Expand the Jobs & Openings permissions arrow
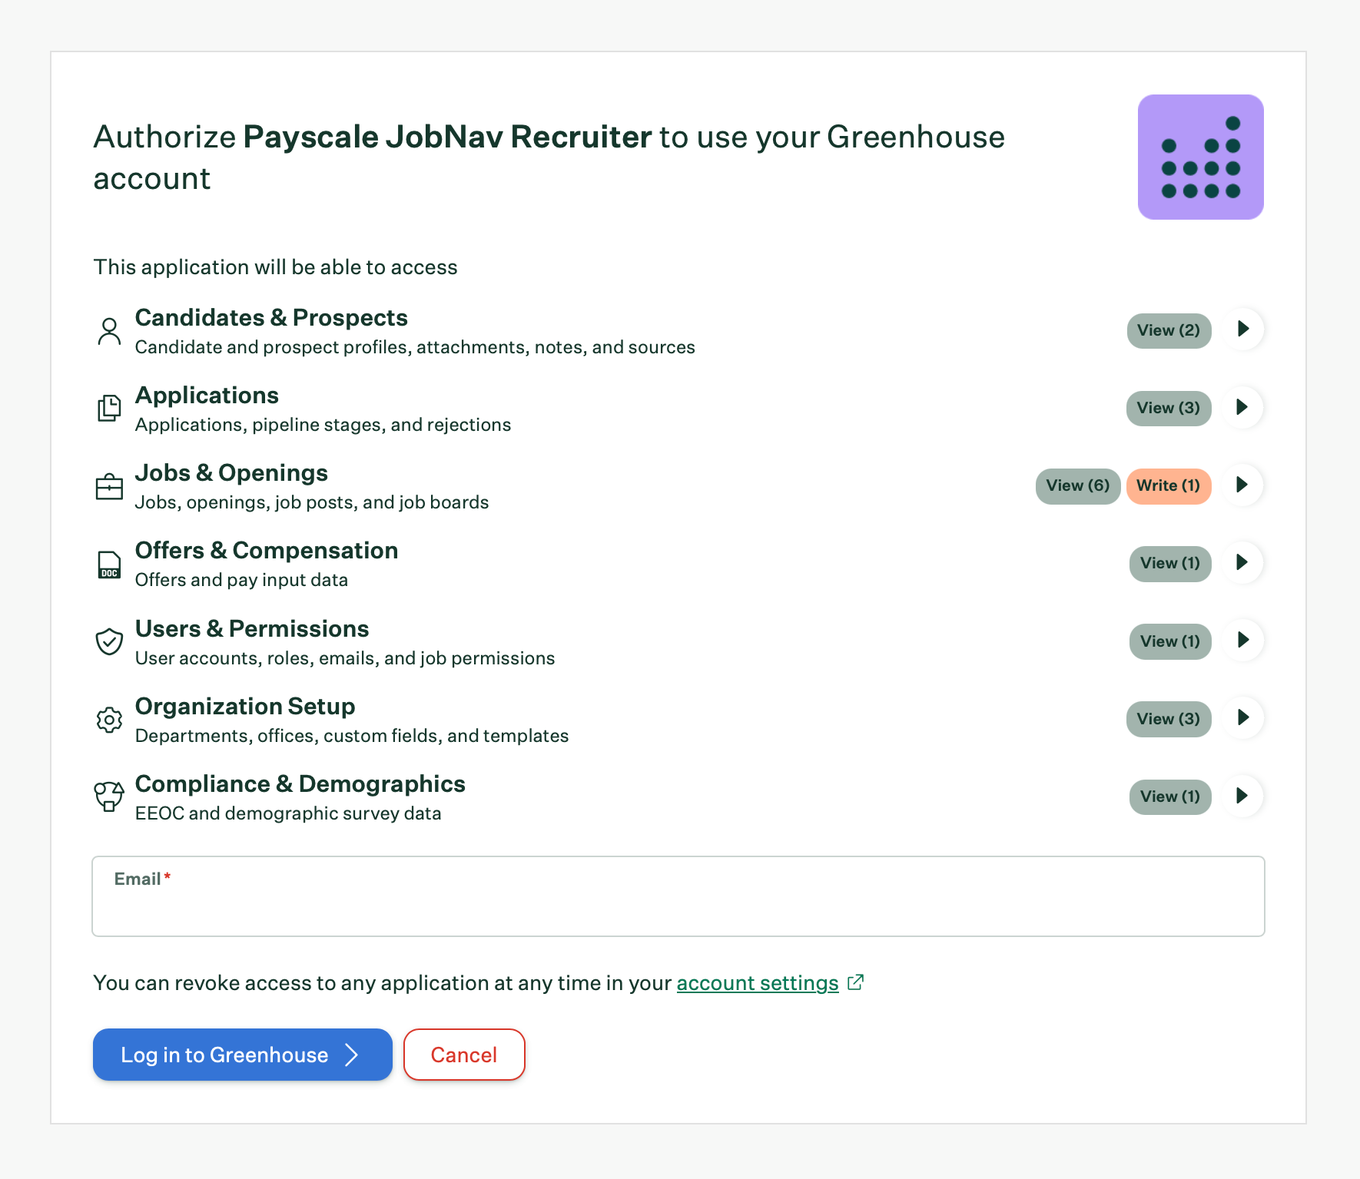Screen dimensions: 1360x1179 pos(1242,485)
